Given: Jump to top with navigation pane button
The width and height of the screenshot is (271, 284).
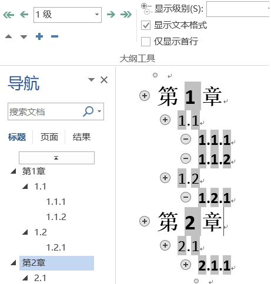Looking at the screenshot, I should (56, 158).
